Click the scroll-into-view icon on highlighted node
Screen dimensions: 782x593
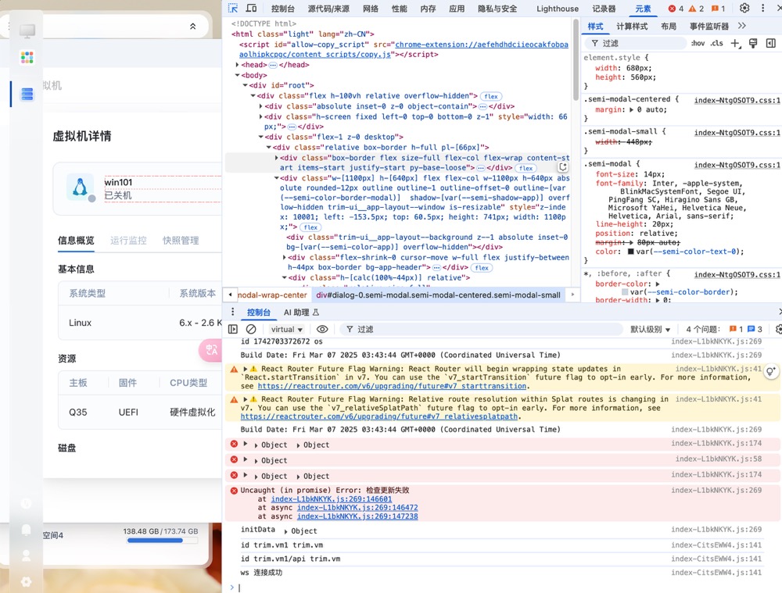(x=562, y=167)
